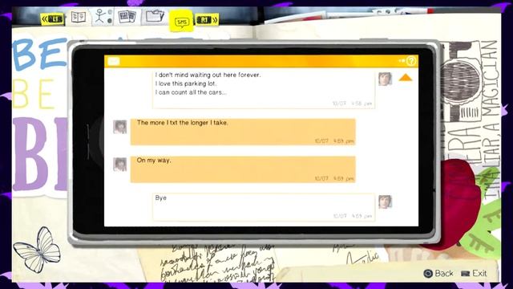Switch to the folder objectives tab
513x289 pixels.
[155, 16]
